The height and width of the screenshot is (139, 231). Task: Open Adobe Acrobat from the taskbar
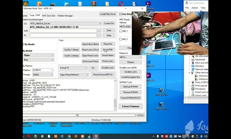click(29, 136)
